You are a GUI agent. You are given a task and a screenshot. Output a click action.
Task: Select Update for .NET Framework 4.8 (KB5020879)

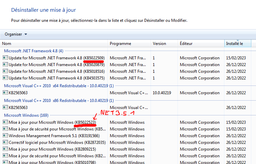(x=57, y=64)
